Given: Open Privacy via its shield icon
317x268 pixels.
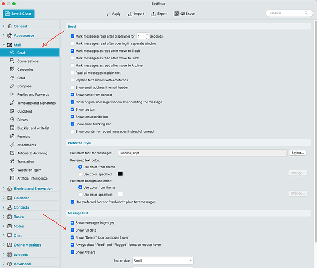Looking at the screenshot, I should tap(12, 120).
